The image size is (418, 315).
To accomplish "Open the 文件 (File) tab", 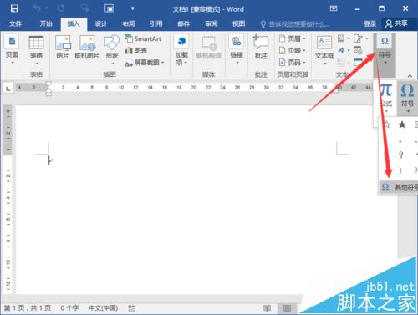I will point(15,23).
